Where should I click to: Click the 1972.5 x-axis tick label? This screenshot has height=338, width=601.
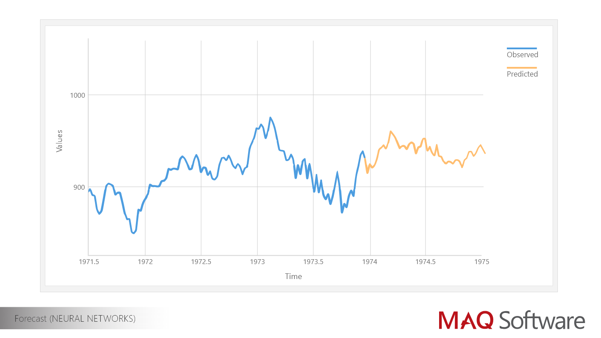click(x=201, y=261)
